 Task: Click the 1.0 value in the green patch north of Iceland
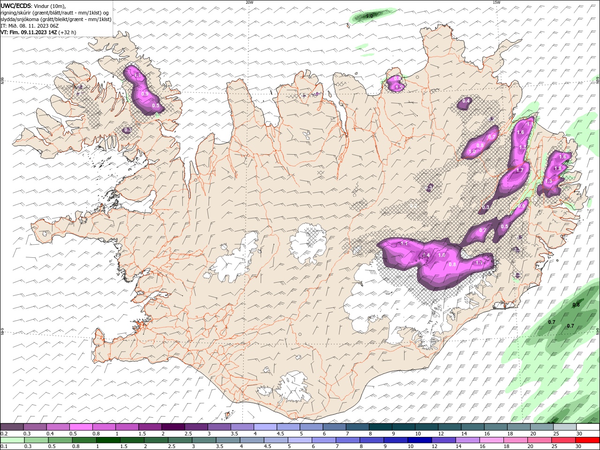point(369,16)
